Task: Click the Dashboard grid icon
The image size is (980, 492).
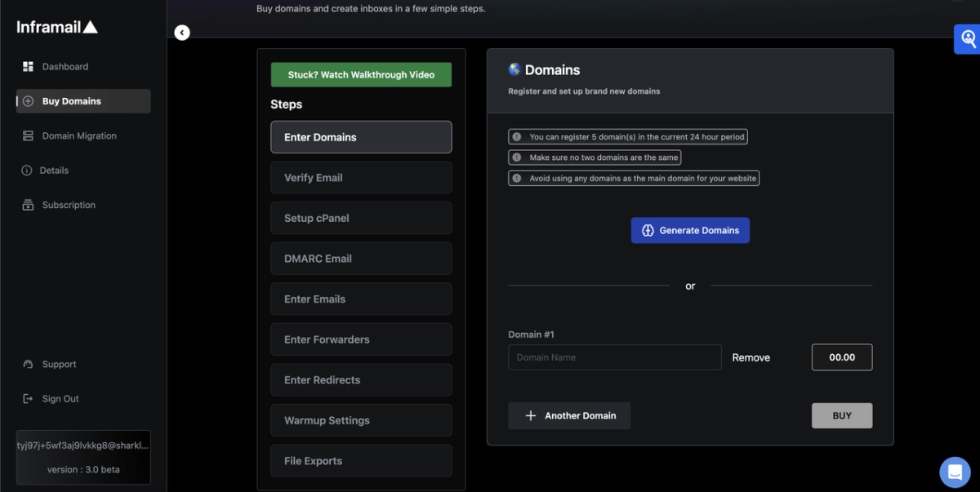Action: pyautogui.click(x=28, y=67)
